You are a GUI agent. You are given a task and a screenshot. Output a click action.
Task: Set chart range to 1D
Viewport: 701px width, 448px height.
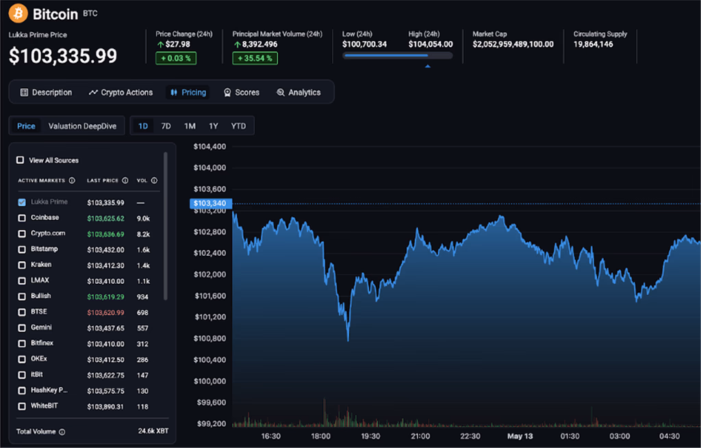coord(143,126)
